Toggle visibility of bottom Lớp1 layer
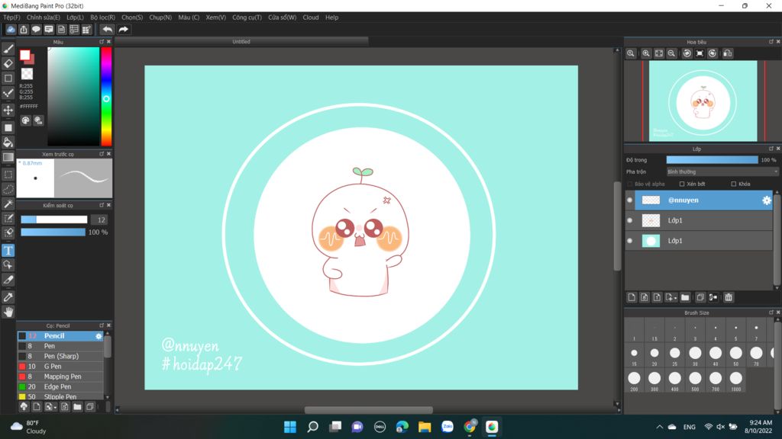 point(630,240)
